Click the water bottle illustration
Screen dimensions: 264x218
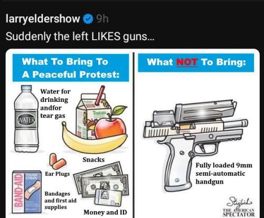[26, 119]
